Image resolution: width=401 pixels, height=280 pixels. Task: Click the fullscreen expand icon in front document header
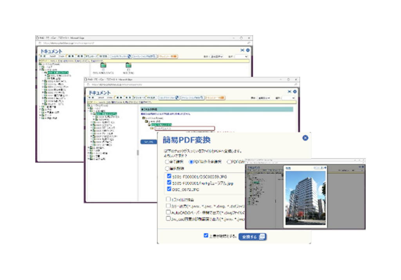[289, 91]
